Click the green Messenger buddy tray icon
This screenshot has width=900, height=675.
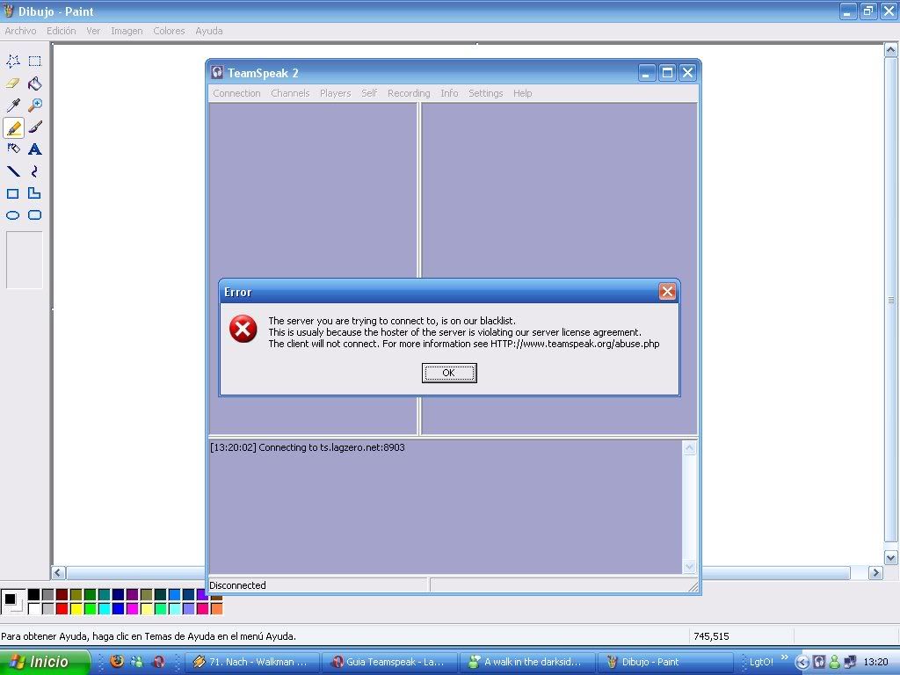pyautogui.click(x=834, y=662)
